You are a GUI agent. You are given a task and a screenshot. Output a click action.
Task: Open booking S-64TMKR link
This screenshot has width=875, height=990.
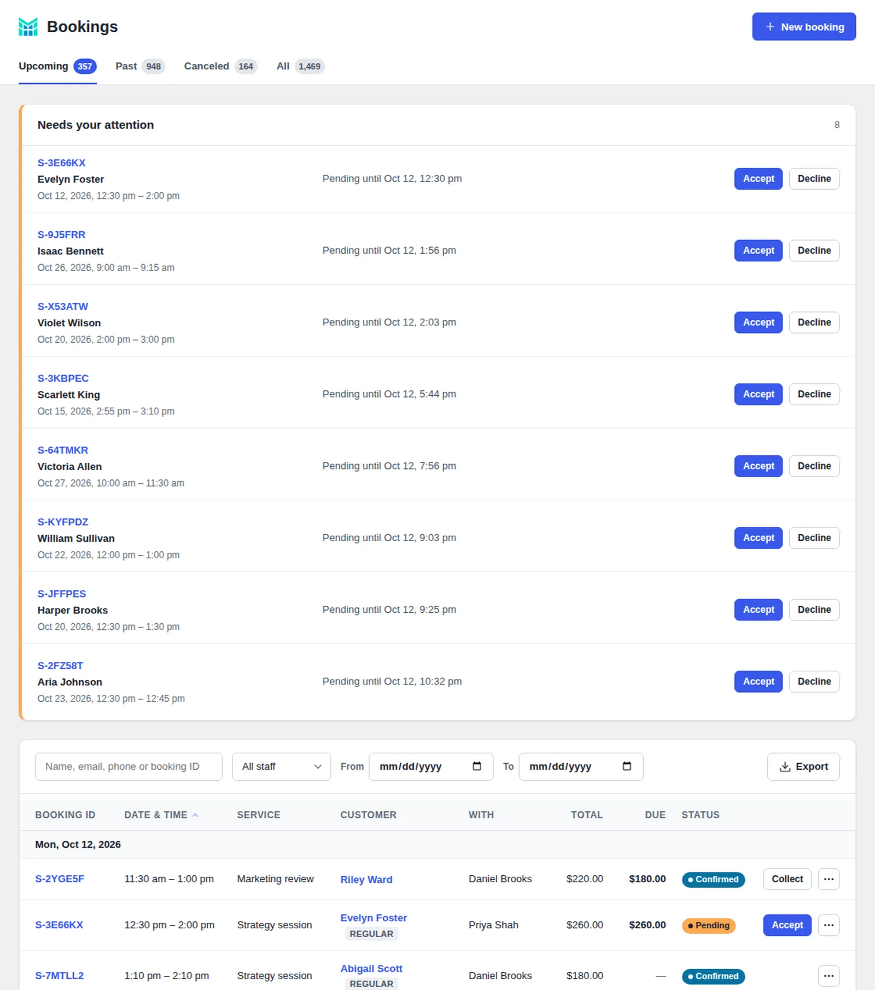[x=62, y=450]
